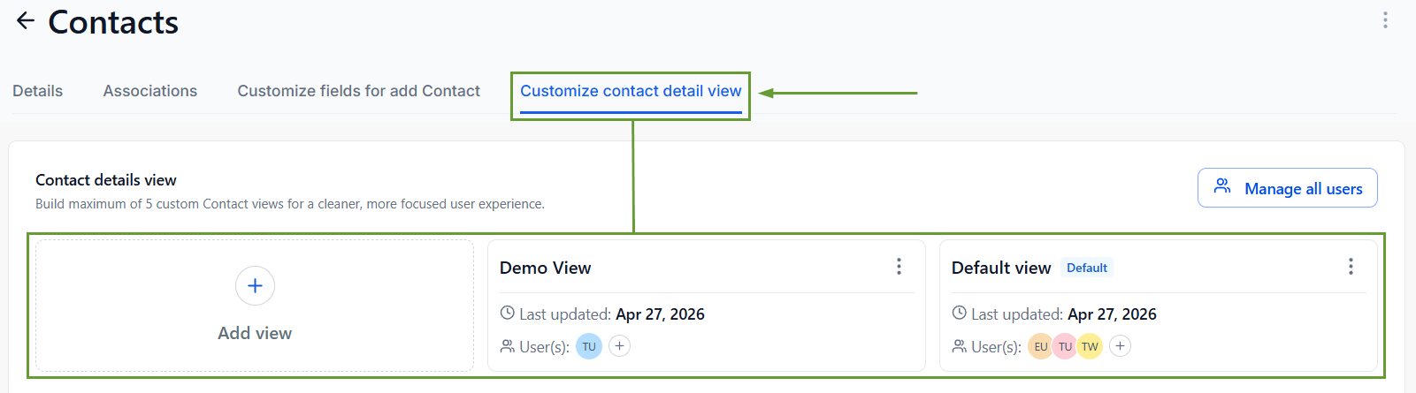Screen dimensions: 1416x393
Task: Click the pink TU avatar in Default view
Action: point(1065,346)
